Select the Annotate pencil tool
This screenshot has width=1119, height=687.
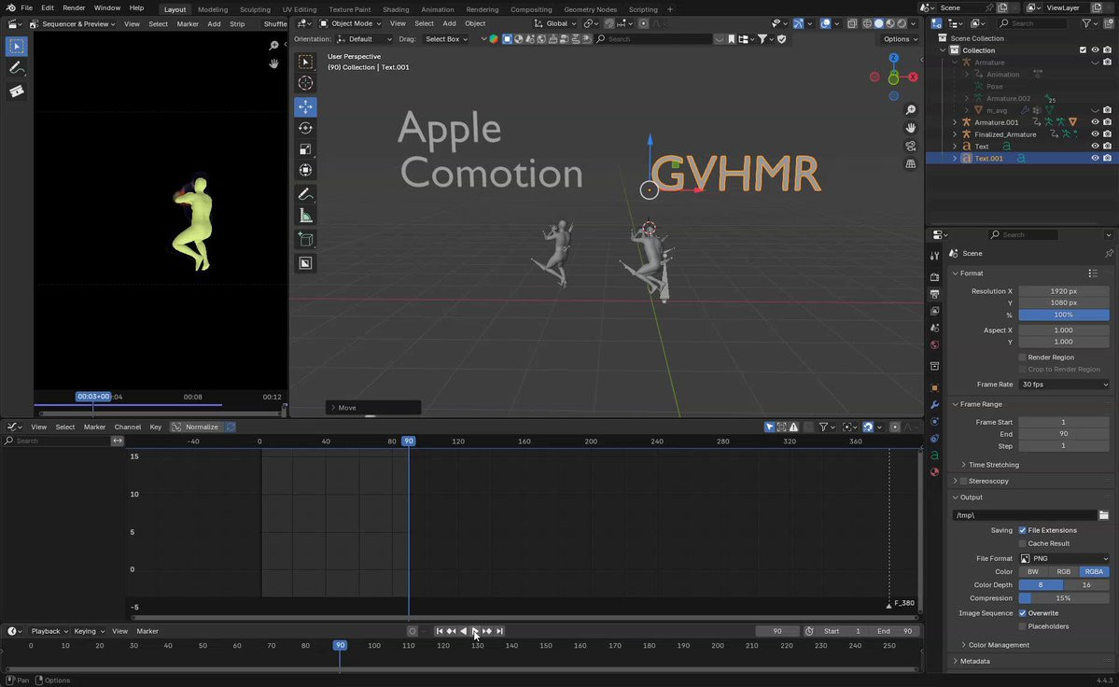(x=305, y=194)
